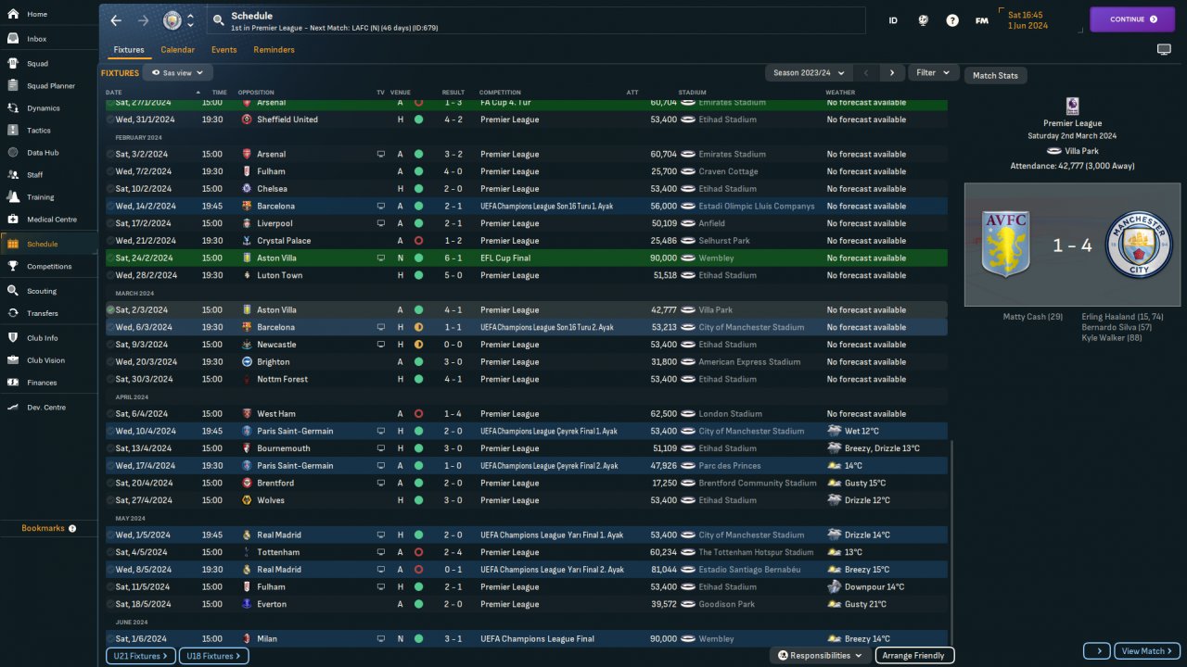
Task: Open the Training cone icon
Action: point(13,197)
